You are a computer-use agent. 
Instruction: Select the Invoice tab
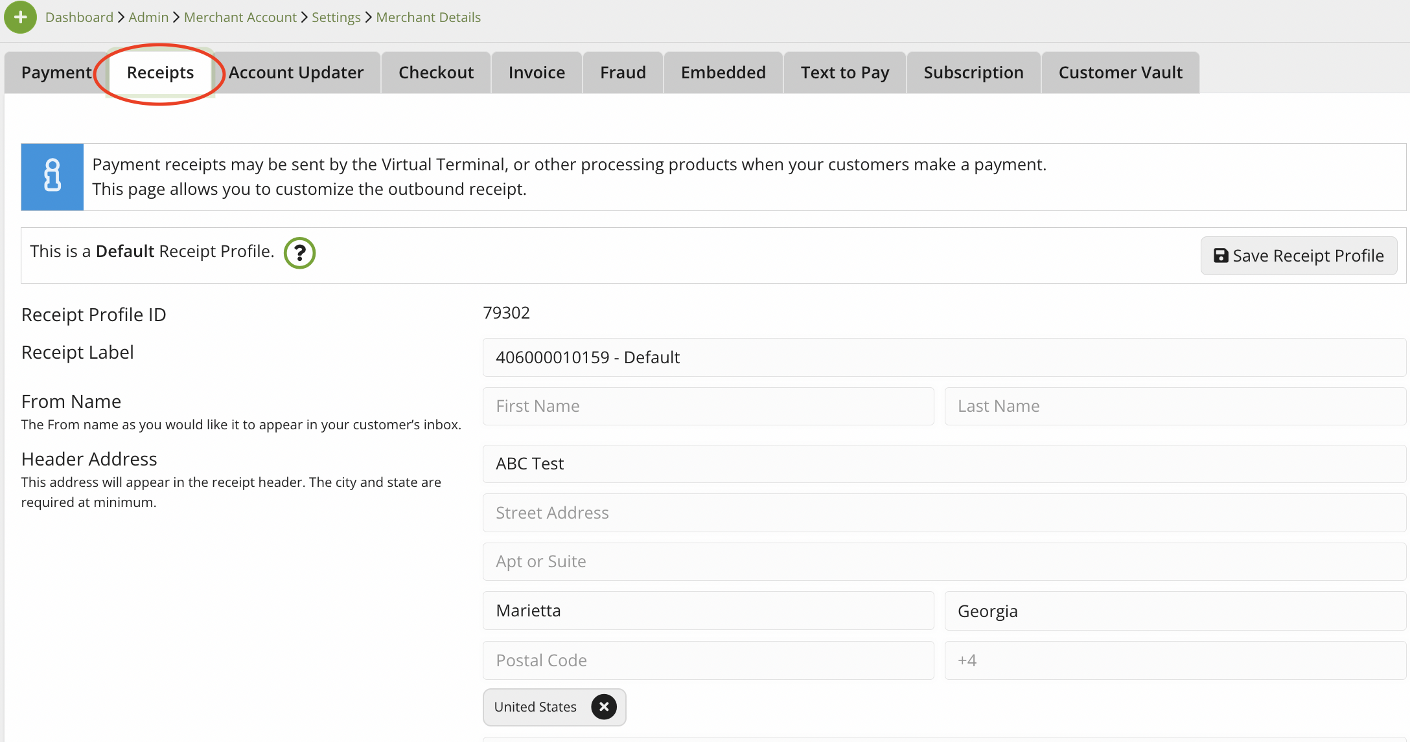(x=537, y=73)
